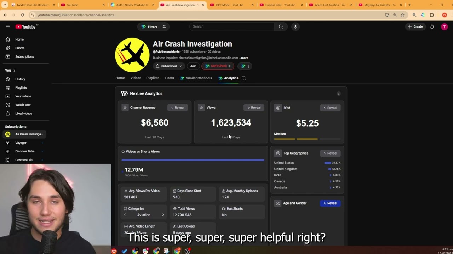
Task: Click the channel search magnifier icon
Action: tap(243, 78)
